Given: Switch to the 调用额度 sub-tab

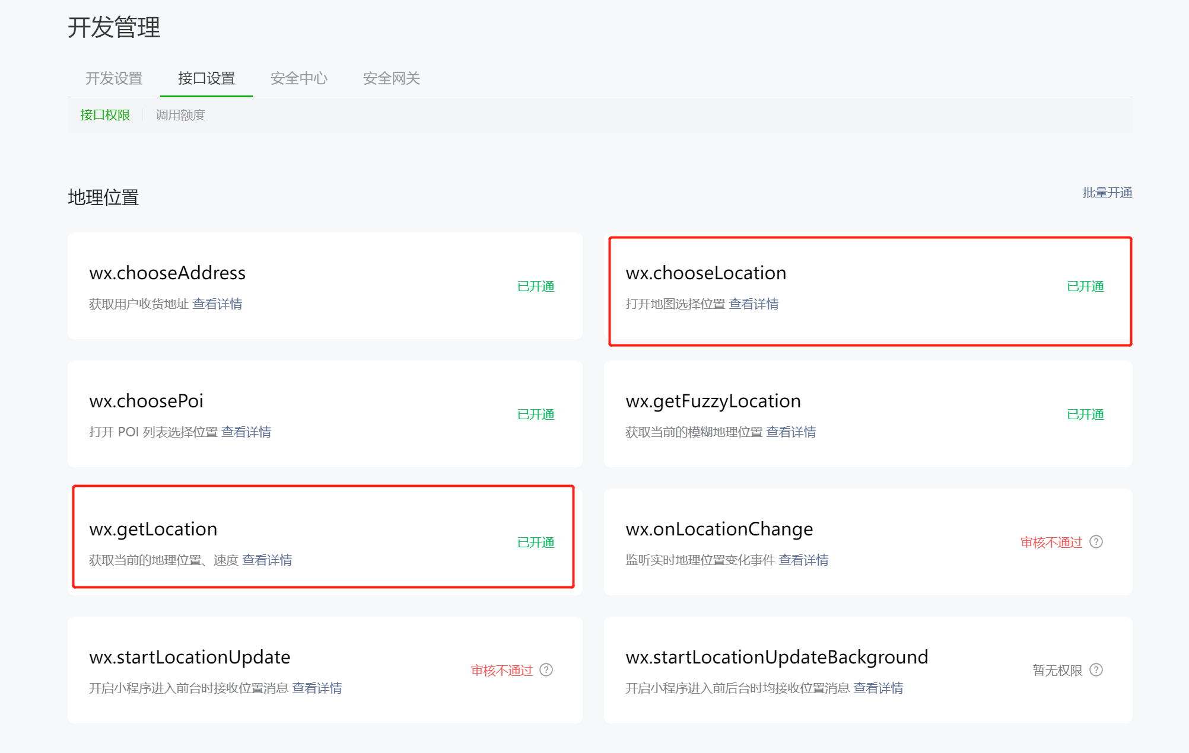Looking at the screenshot, I should 180,115.
